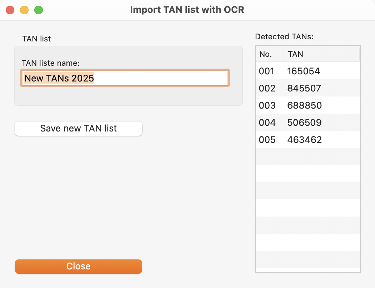Click the TAN value 845507
This screenshot has width=375, height=288.
[304, 88]
